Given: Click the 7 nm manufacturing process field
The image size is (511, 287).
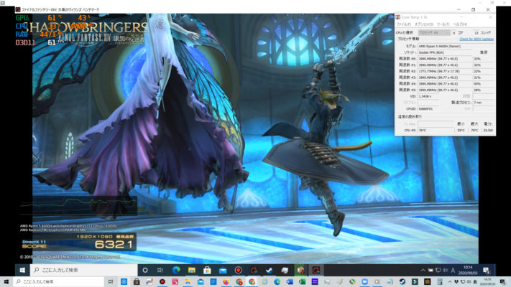Looking at the screenshot, I should (x=483, y=103).
